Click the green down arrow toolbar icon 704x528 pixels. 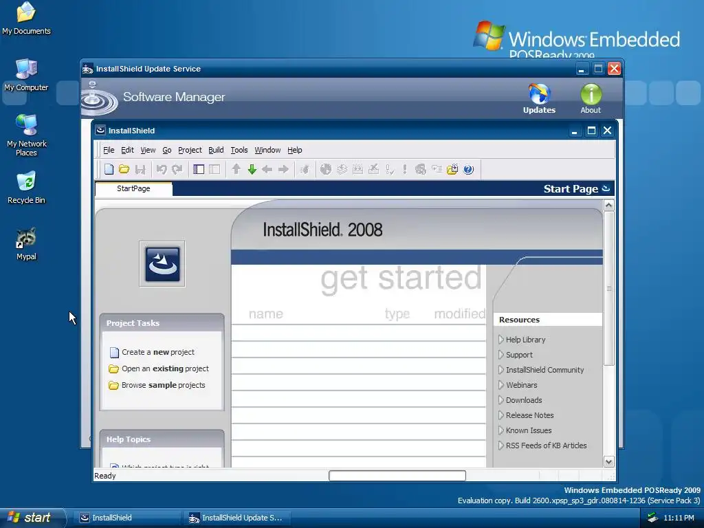click(x=252, y=169)
